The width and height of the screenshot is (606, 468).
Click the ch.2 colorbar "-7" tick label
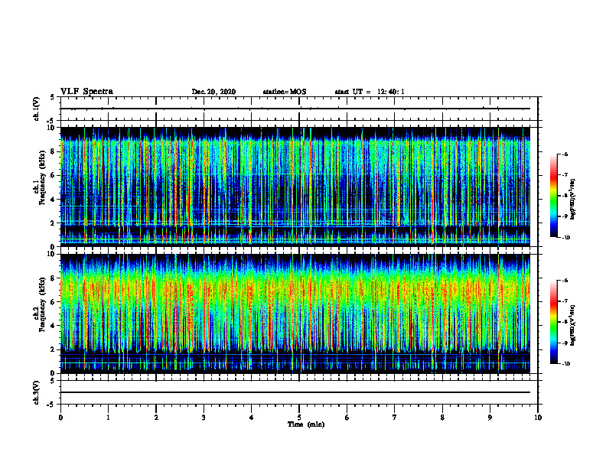click(x=565, y=301)
